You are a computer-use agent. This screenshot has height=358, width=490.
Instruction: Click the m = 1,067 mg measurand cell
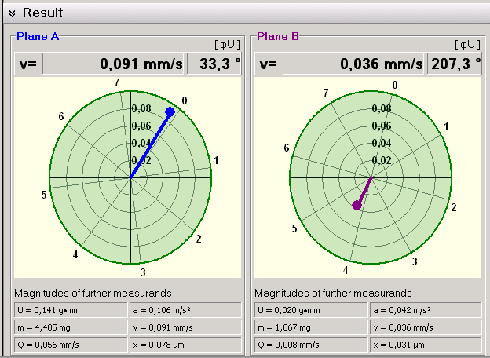[x=311, y=326]
